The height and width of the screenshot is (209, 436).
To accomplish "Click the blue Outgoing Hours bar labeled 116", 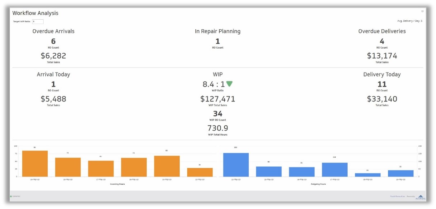I will 335,170.
